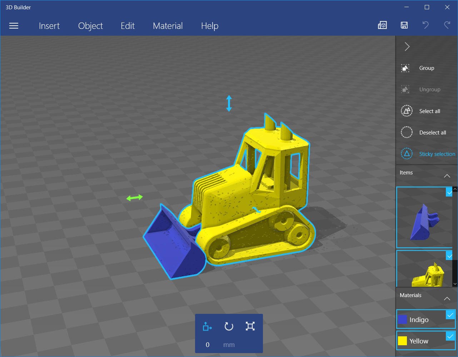Open the Insert menu
Viewport: 458px width, 357px height.
pyautogui.click(x=49, y=26)
